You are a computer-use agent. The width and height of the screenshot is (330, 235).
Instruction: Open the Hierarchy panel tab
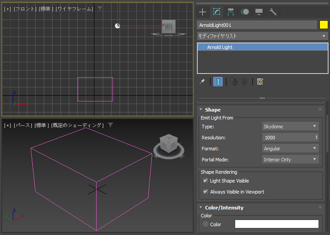[231, 12]
